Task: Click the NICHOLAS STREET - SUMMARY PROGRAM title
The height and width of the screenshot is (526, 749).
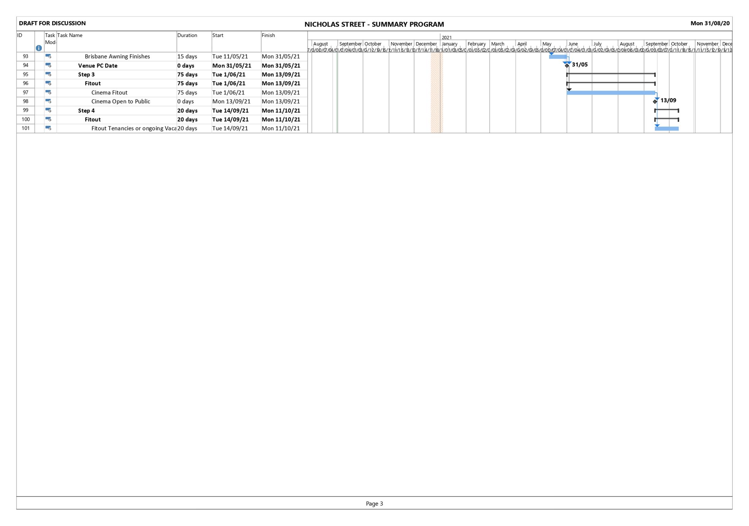Action: click(374, 25)
